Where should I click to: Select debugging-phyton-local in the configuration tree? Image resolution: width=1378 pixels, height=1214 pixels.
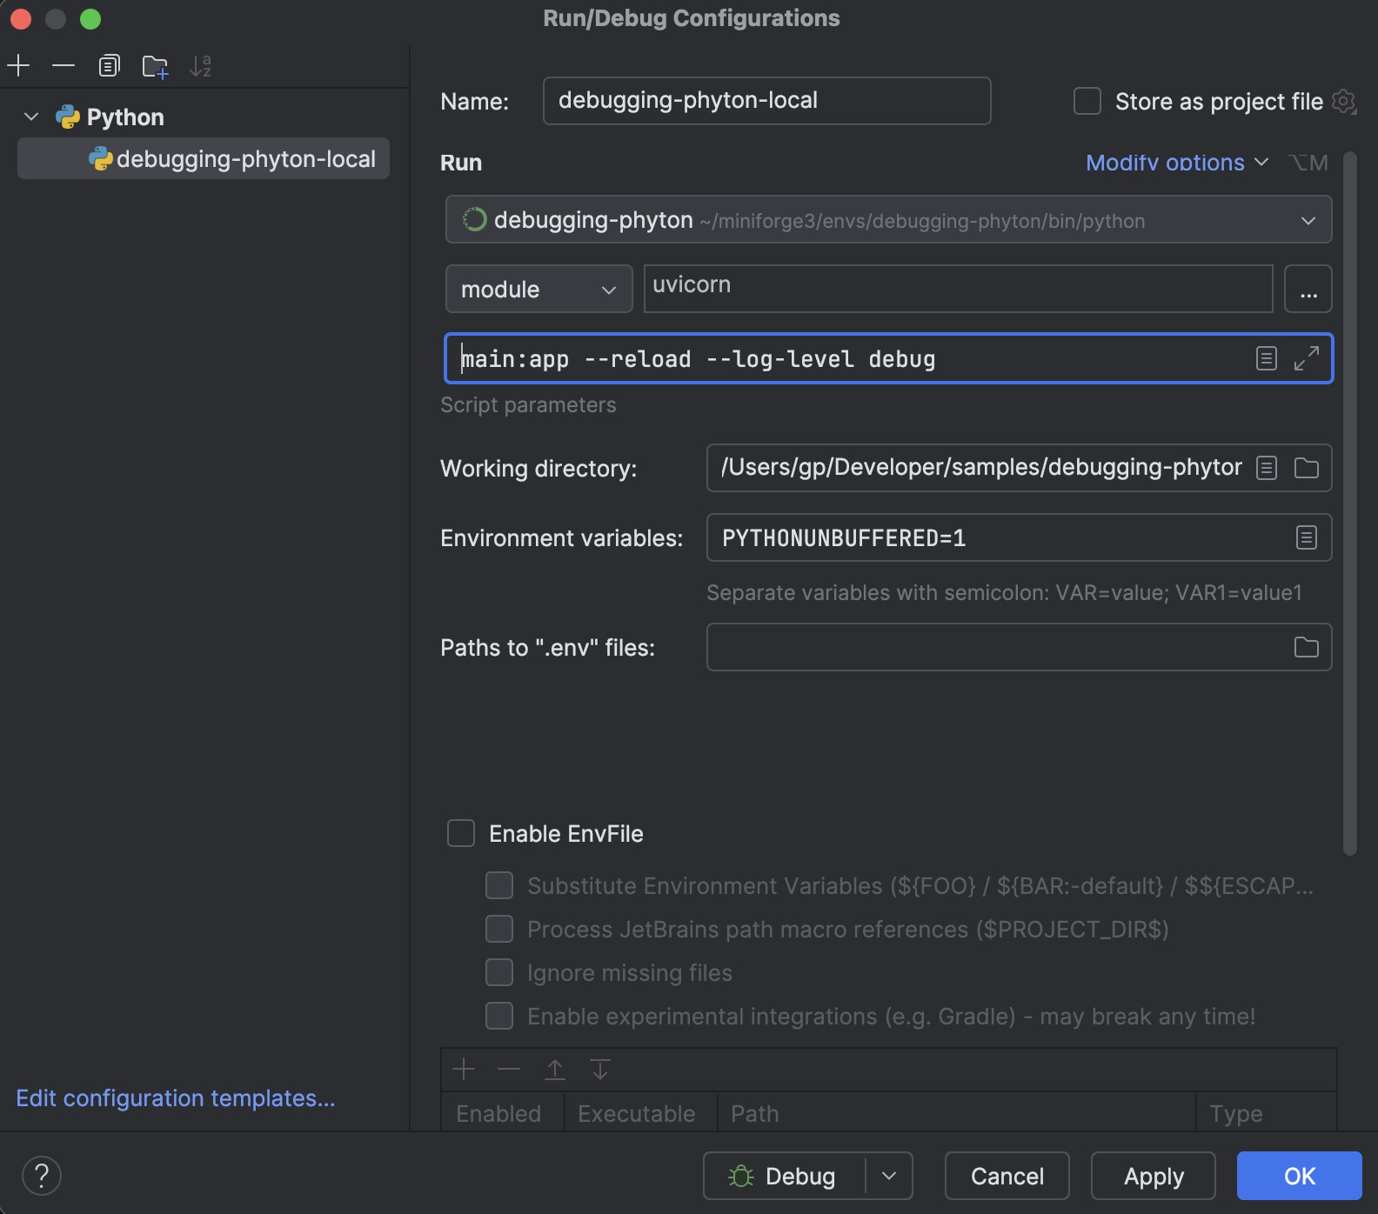[245, 159]
